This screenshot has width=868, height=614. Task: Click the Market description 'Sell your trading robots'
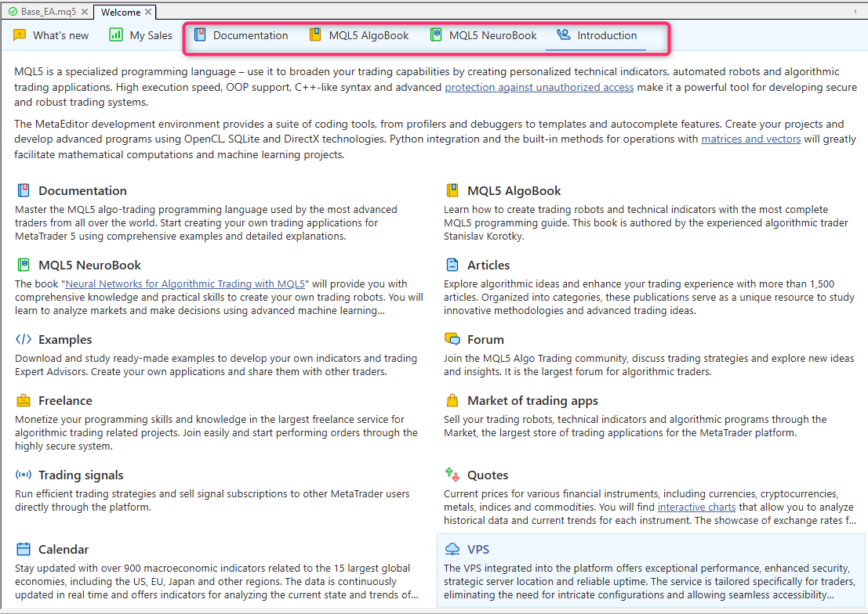pos(635,426)
